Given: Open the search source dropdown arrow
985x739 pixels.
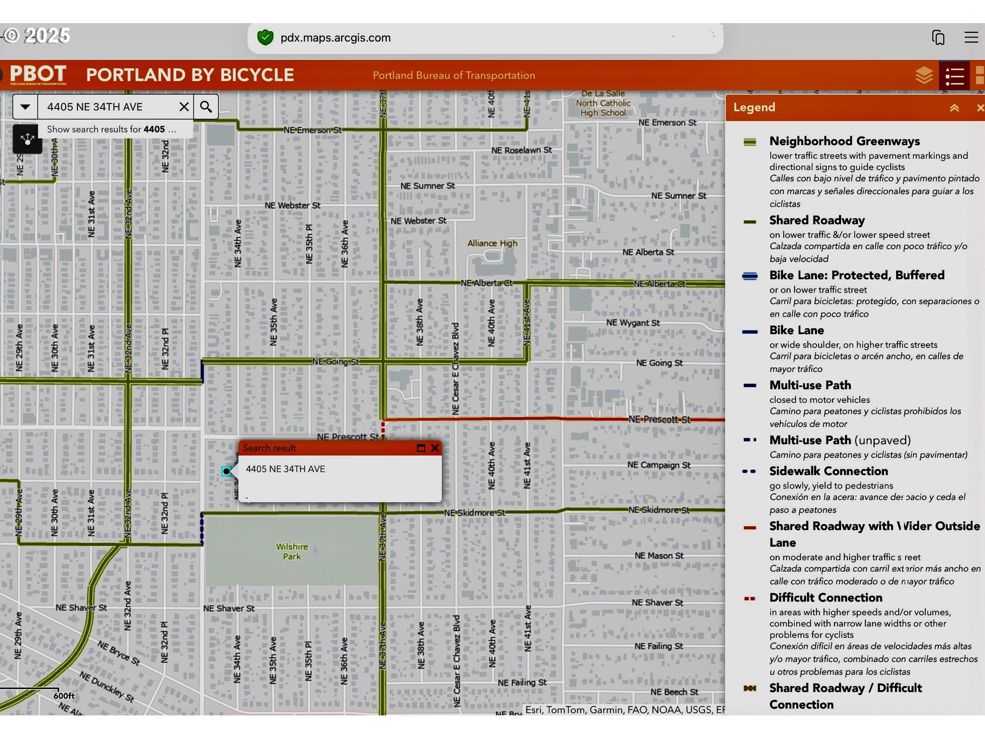Looking at the screenshot, I should coord(25,107).
